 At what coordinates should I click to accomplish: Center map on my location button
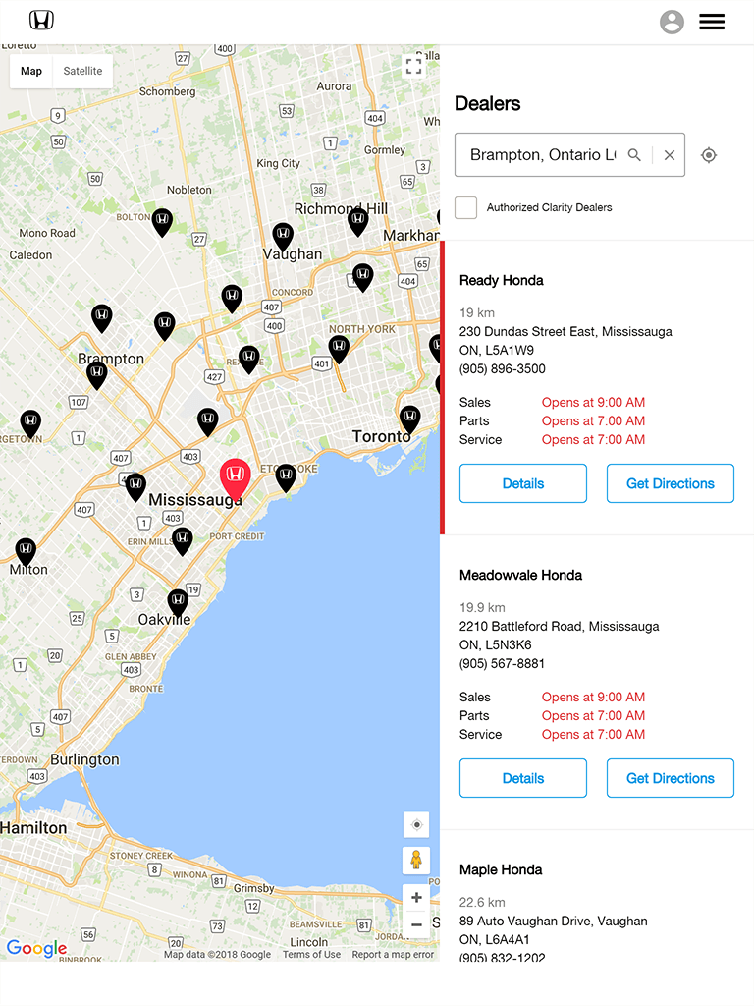pyautogui.click(x=416, y=825)
